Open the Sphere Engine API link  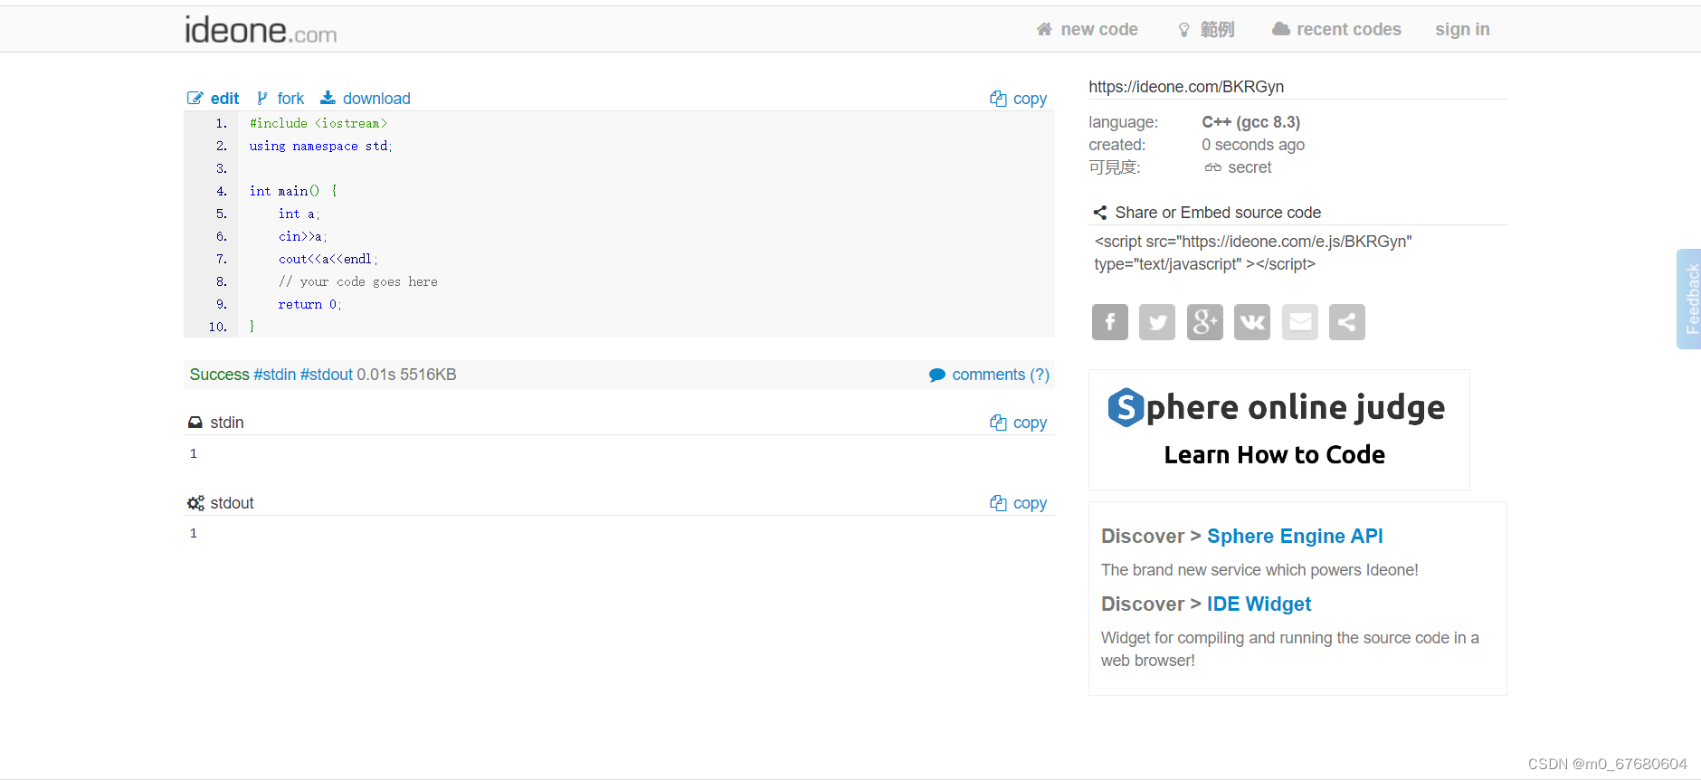pyautogui.click(x=1295, y=536)
